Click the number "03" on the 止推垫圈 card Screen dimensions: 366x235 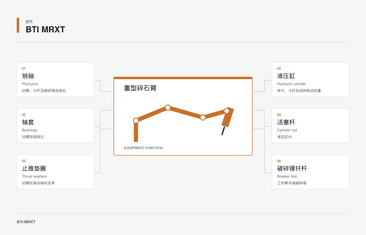[x=24, y=161]
